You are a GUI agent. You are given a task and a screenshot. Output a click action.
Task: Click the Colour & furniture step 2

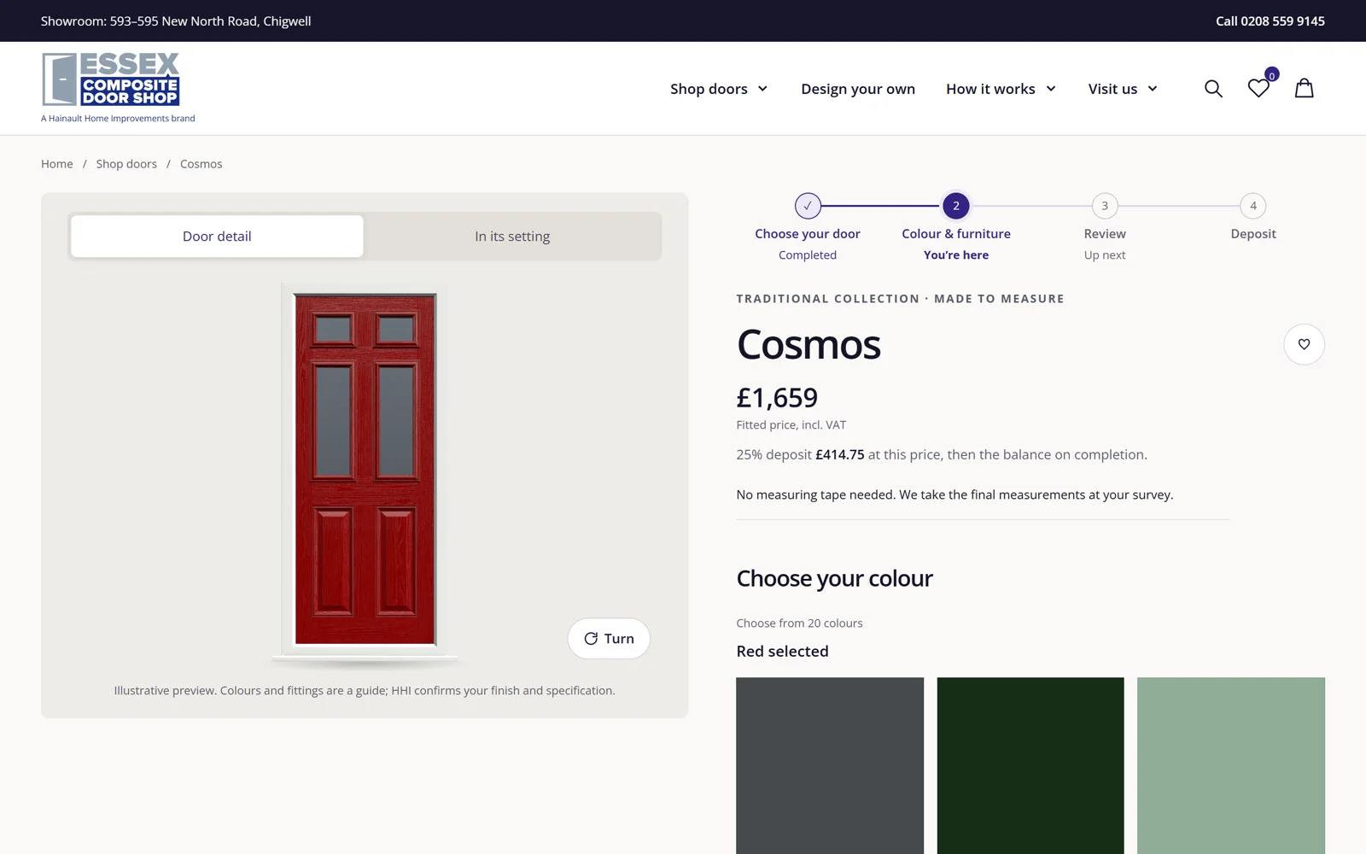pos(956,227)
